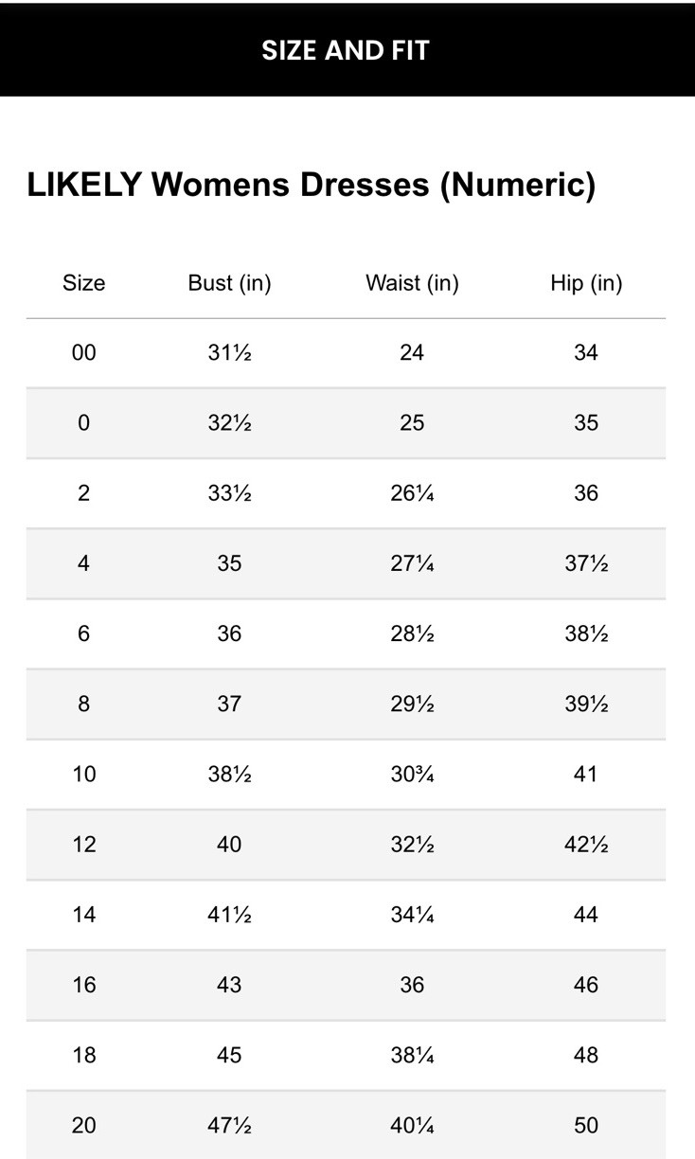Click the LIKELY Womens Dresses heading

pyautogui.click(x=311, y=184)
